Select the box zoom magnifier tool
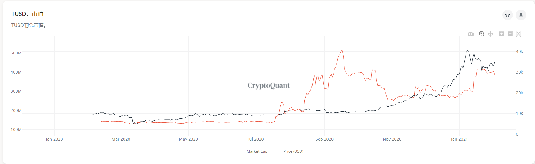 coord(482,34)
